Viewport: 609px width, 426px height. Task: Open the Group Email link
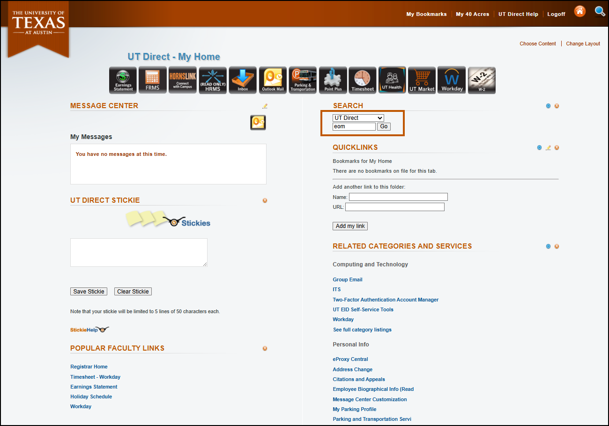348,279
